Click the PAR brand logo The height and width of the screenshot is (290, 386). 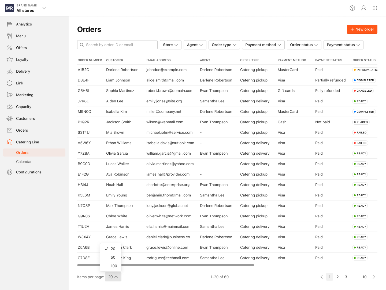10,8
